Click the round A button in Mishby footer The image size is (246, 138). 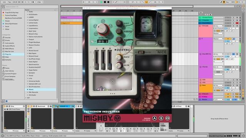pyautogui.click(x=155, y=118)
